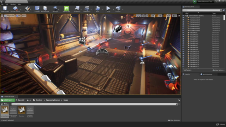Viewport: 226px width, 127px height.
Task: Switch to the Details tab
Action: click(188, 74)
